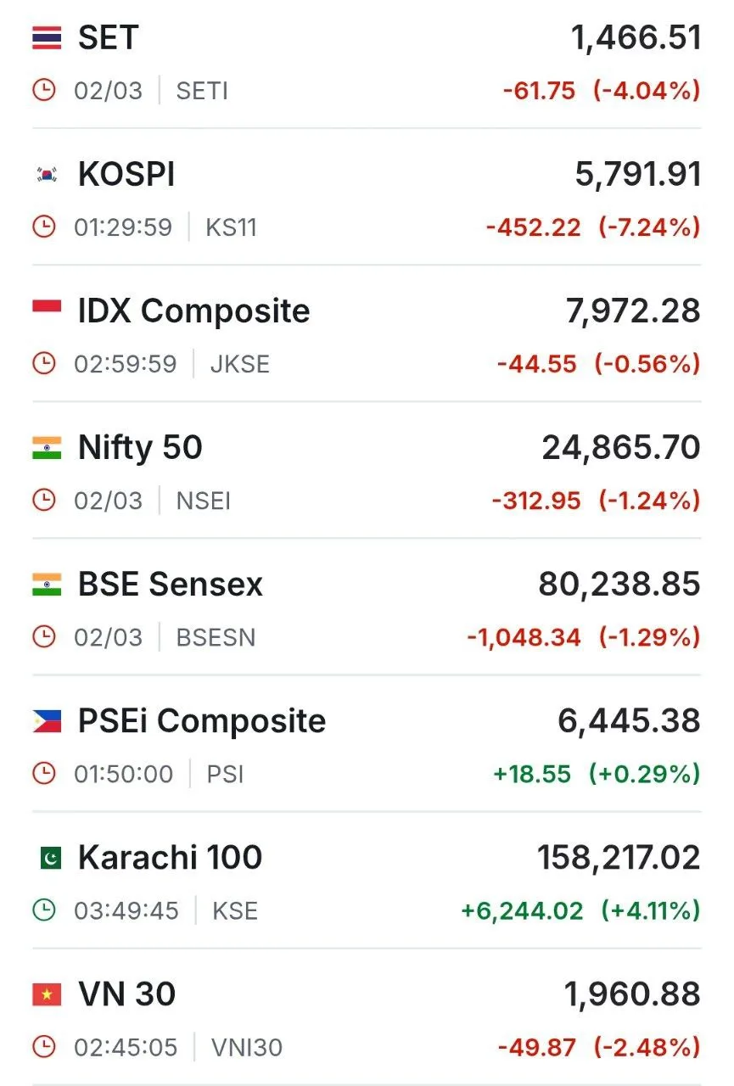Tap the red clock icon under KOSPI
Viewport: 734px width, 1086px height.
click(44, 227)
